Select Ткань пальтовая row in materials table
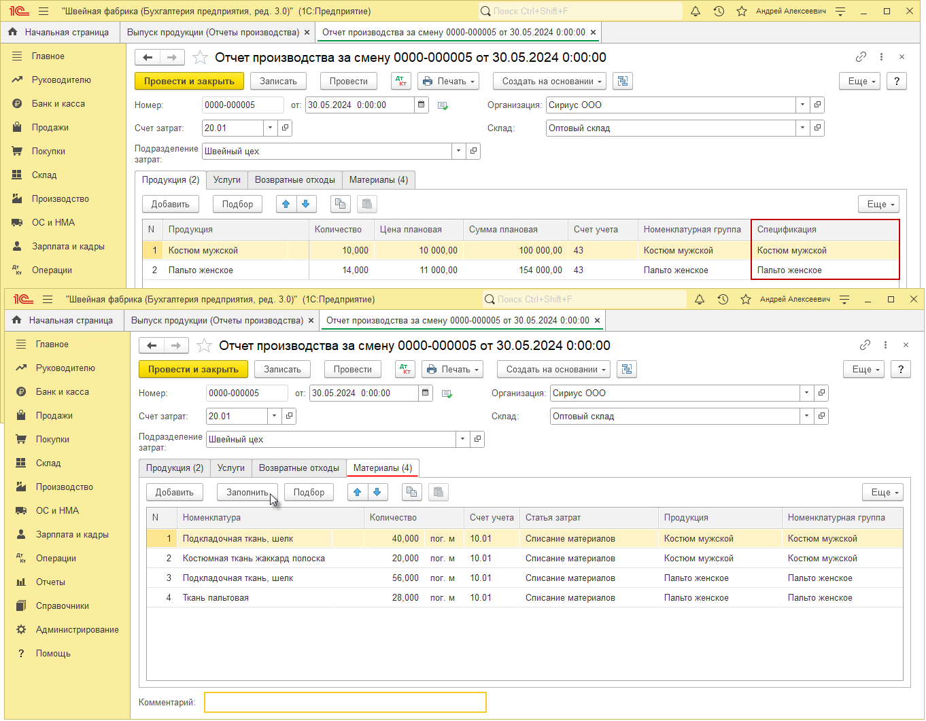 [525, 598]
